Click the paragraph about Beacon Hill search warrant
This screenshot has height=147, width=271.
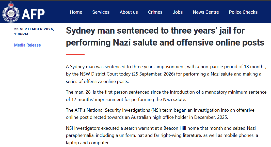pyautogui.click(x=162, y=135)
